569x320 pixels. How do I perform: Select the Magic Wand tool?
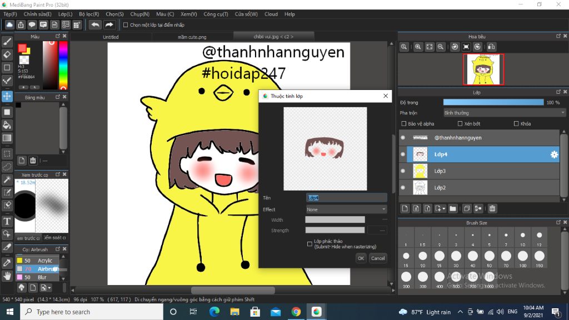click(x=7, y=179)
